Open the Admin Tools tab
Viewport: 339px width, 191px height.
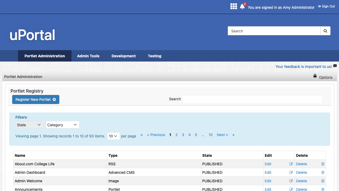coord(88,56)
